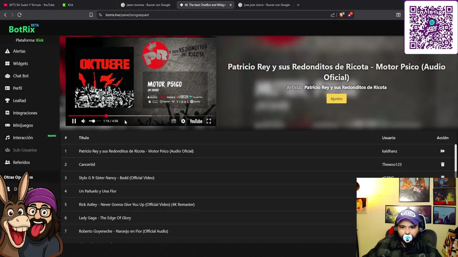Go forward in the browser
The height and width of the screenshot is (257, 458).
click(12, 15)
